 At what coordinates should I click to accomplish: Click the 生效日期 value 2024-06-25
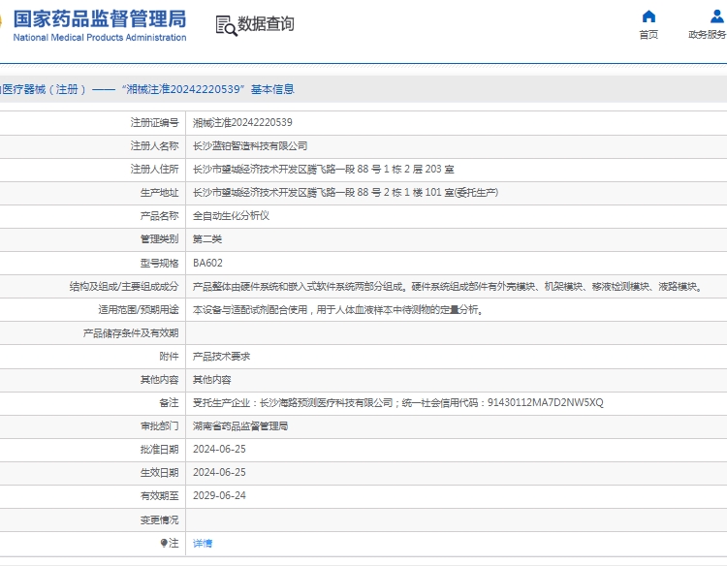click(219, 472)
